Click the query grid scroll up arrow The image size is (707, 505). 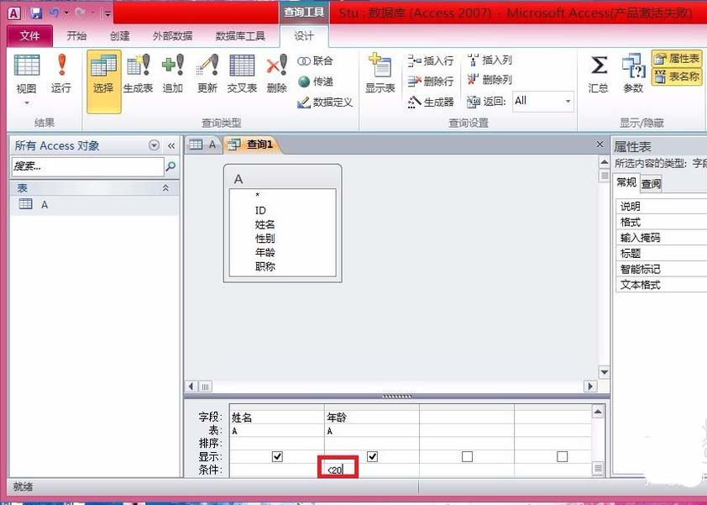(x=598, y=411)
